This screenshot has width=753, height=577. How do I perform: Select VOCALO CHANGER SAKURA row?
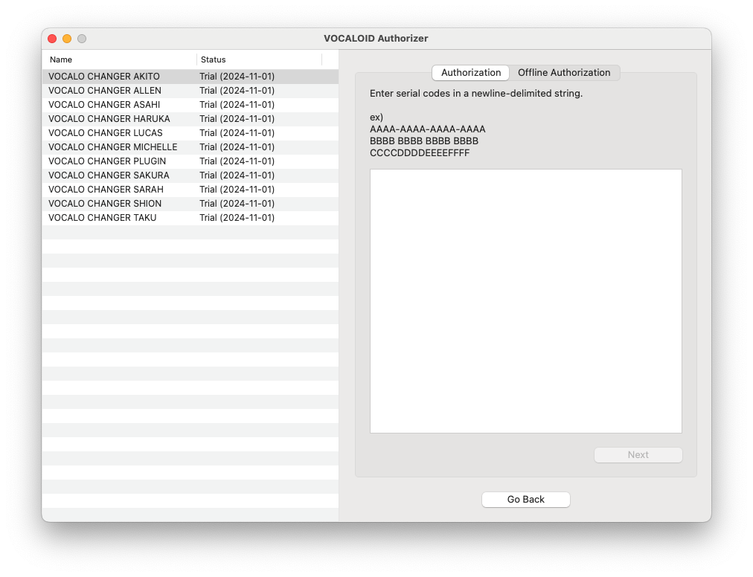click(190, 175)
